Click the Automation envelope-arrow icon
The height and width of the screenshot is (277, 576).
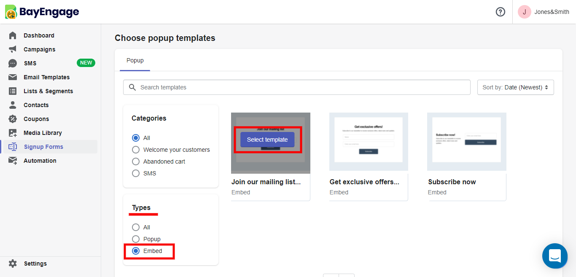(13, 161)
